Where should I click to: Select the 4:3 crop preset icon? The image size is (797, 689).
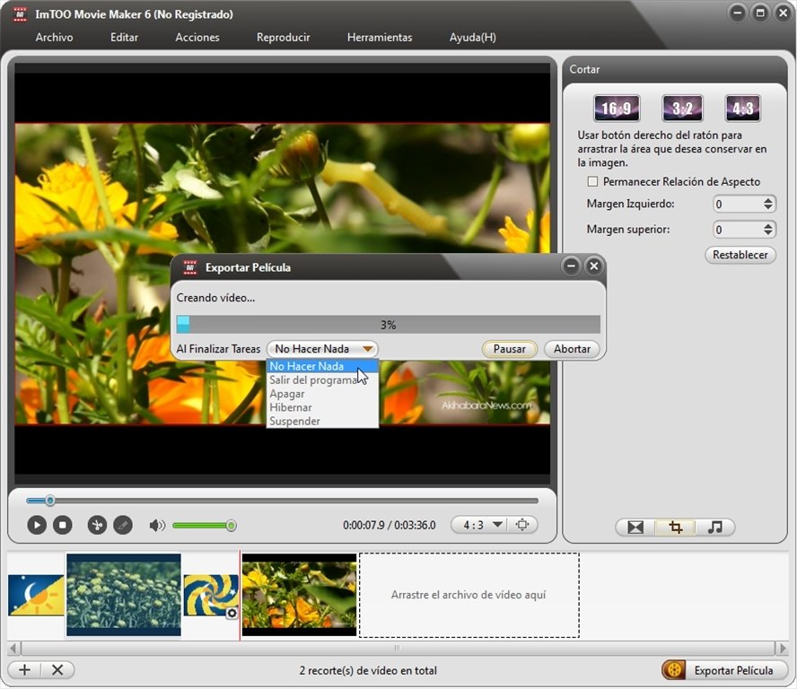(x=742, y=108)
